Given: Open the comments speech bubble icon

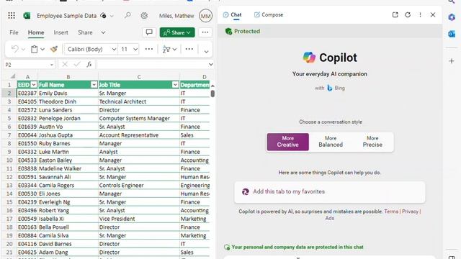Looking at the screenshot, I should [x=149, y=32].
